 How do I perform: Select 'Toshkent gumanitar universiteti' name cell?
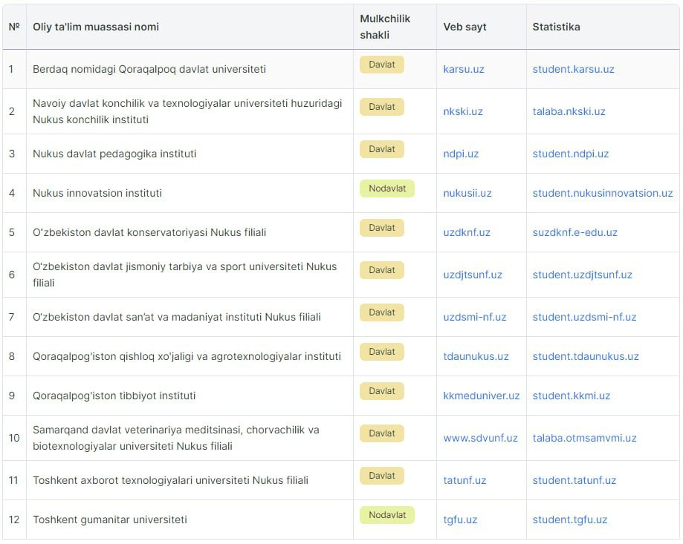tap(190, 520)
